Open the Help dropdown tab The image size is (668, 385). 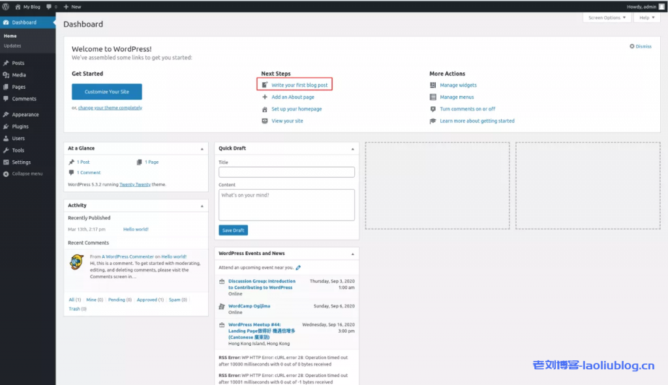pyautogui.click(x=646, y=18)
